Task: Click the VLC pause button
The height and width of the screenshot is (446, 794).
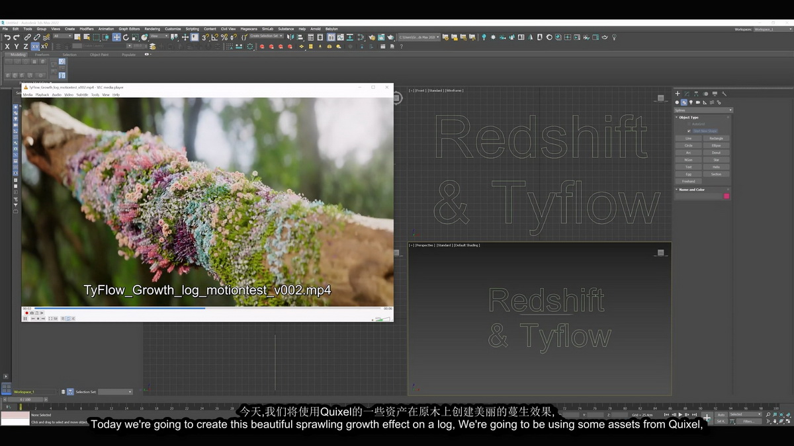Action: coord(25,318)
